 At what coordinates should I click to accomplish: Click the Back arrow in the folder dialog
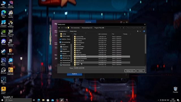(59, 28)
